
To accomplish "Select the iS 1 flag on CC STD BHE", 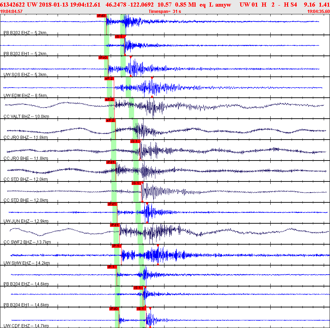I will click(137, 183).
